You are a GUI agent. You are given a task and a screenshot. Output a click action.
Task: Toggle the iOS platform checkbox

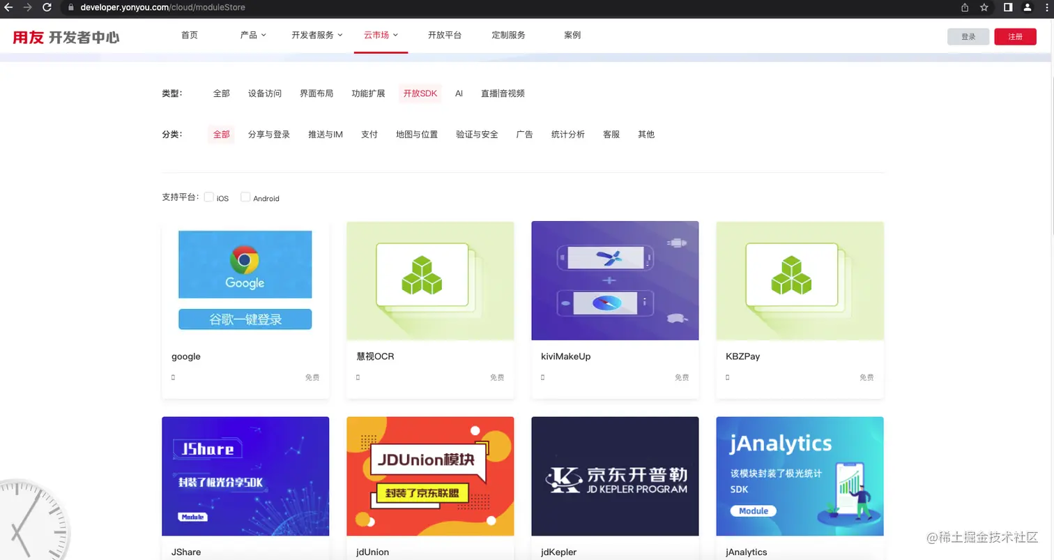tap(208, 197)
